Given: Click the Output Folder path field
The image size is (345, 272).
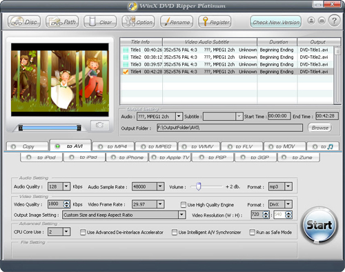Looking at the screenshot, I should pyautogui.click(x=230, y=128).
